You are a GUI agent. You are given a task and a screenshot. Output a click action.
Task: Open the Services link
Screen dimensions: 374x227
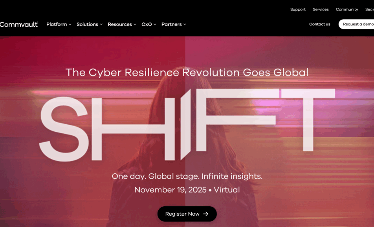tap(321, 9)
